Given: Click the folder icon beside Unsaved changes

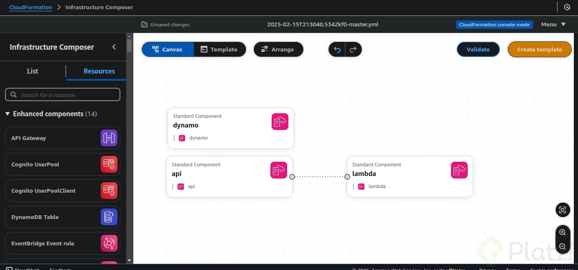Looking at the screenshot, I should coord(144,25).
